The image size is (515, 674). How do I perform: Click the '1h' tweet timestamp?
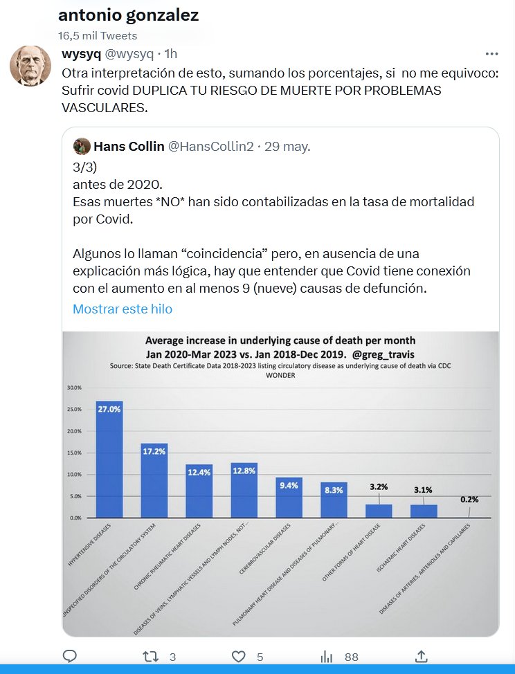tap(170, 54)
